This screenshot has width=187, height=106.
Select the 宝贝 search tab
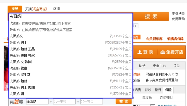point(15,9)
